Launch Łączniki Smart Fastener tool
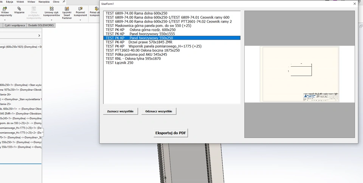 67,9
